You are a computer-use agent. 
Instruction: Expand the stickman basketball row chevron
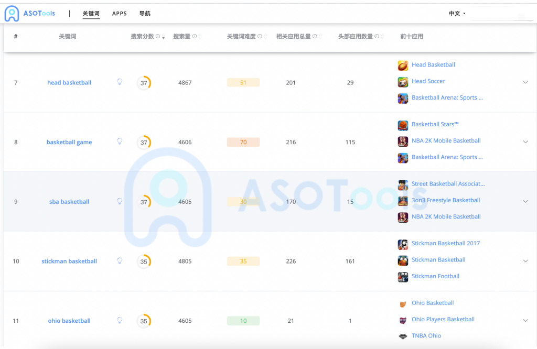(x=525, y=261)
